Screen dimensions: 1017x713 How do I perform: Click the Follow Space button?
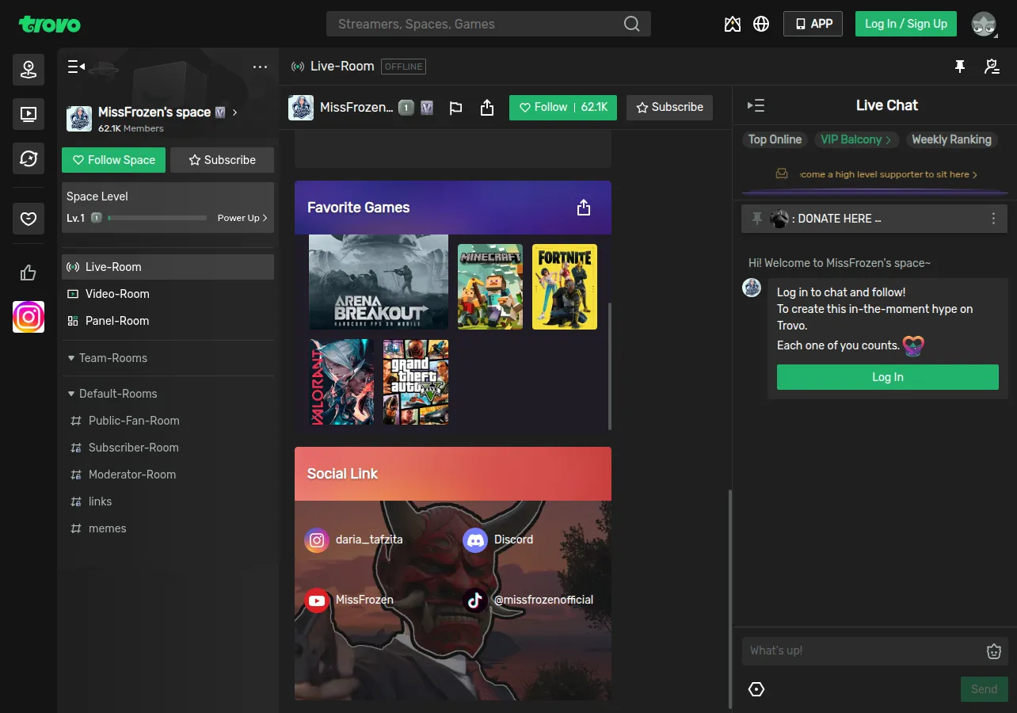point(114,160)
